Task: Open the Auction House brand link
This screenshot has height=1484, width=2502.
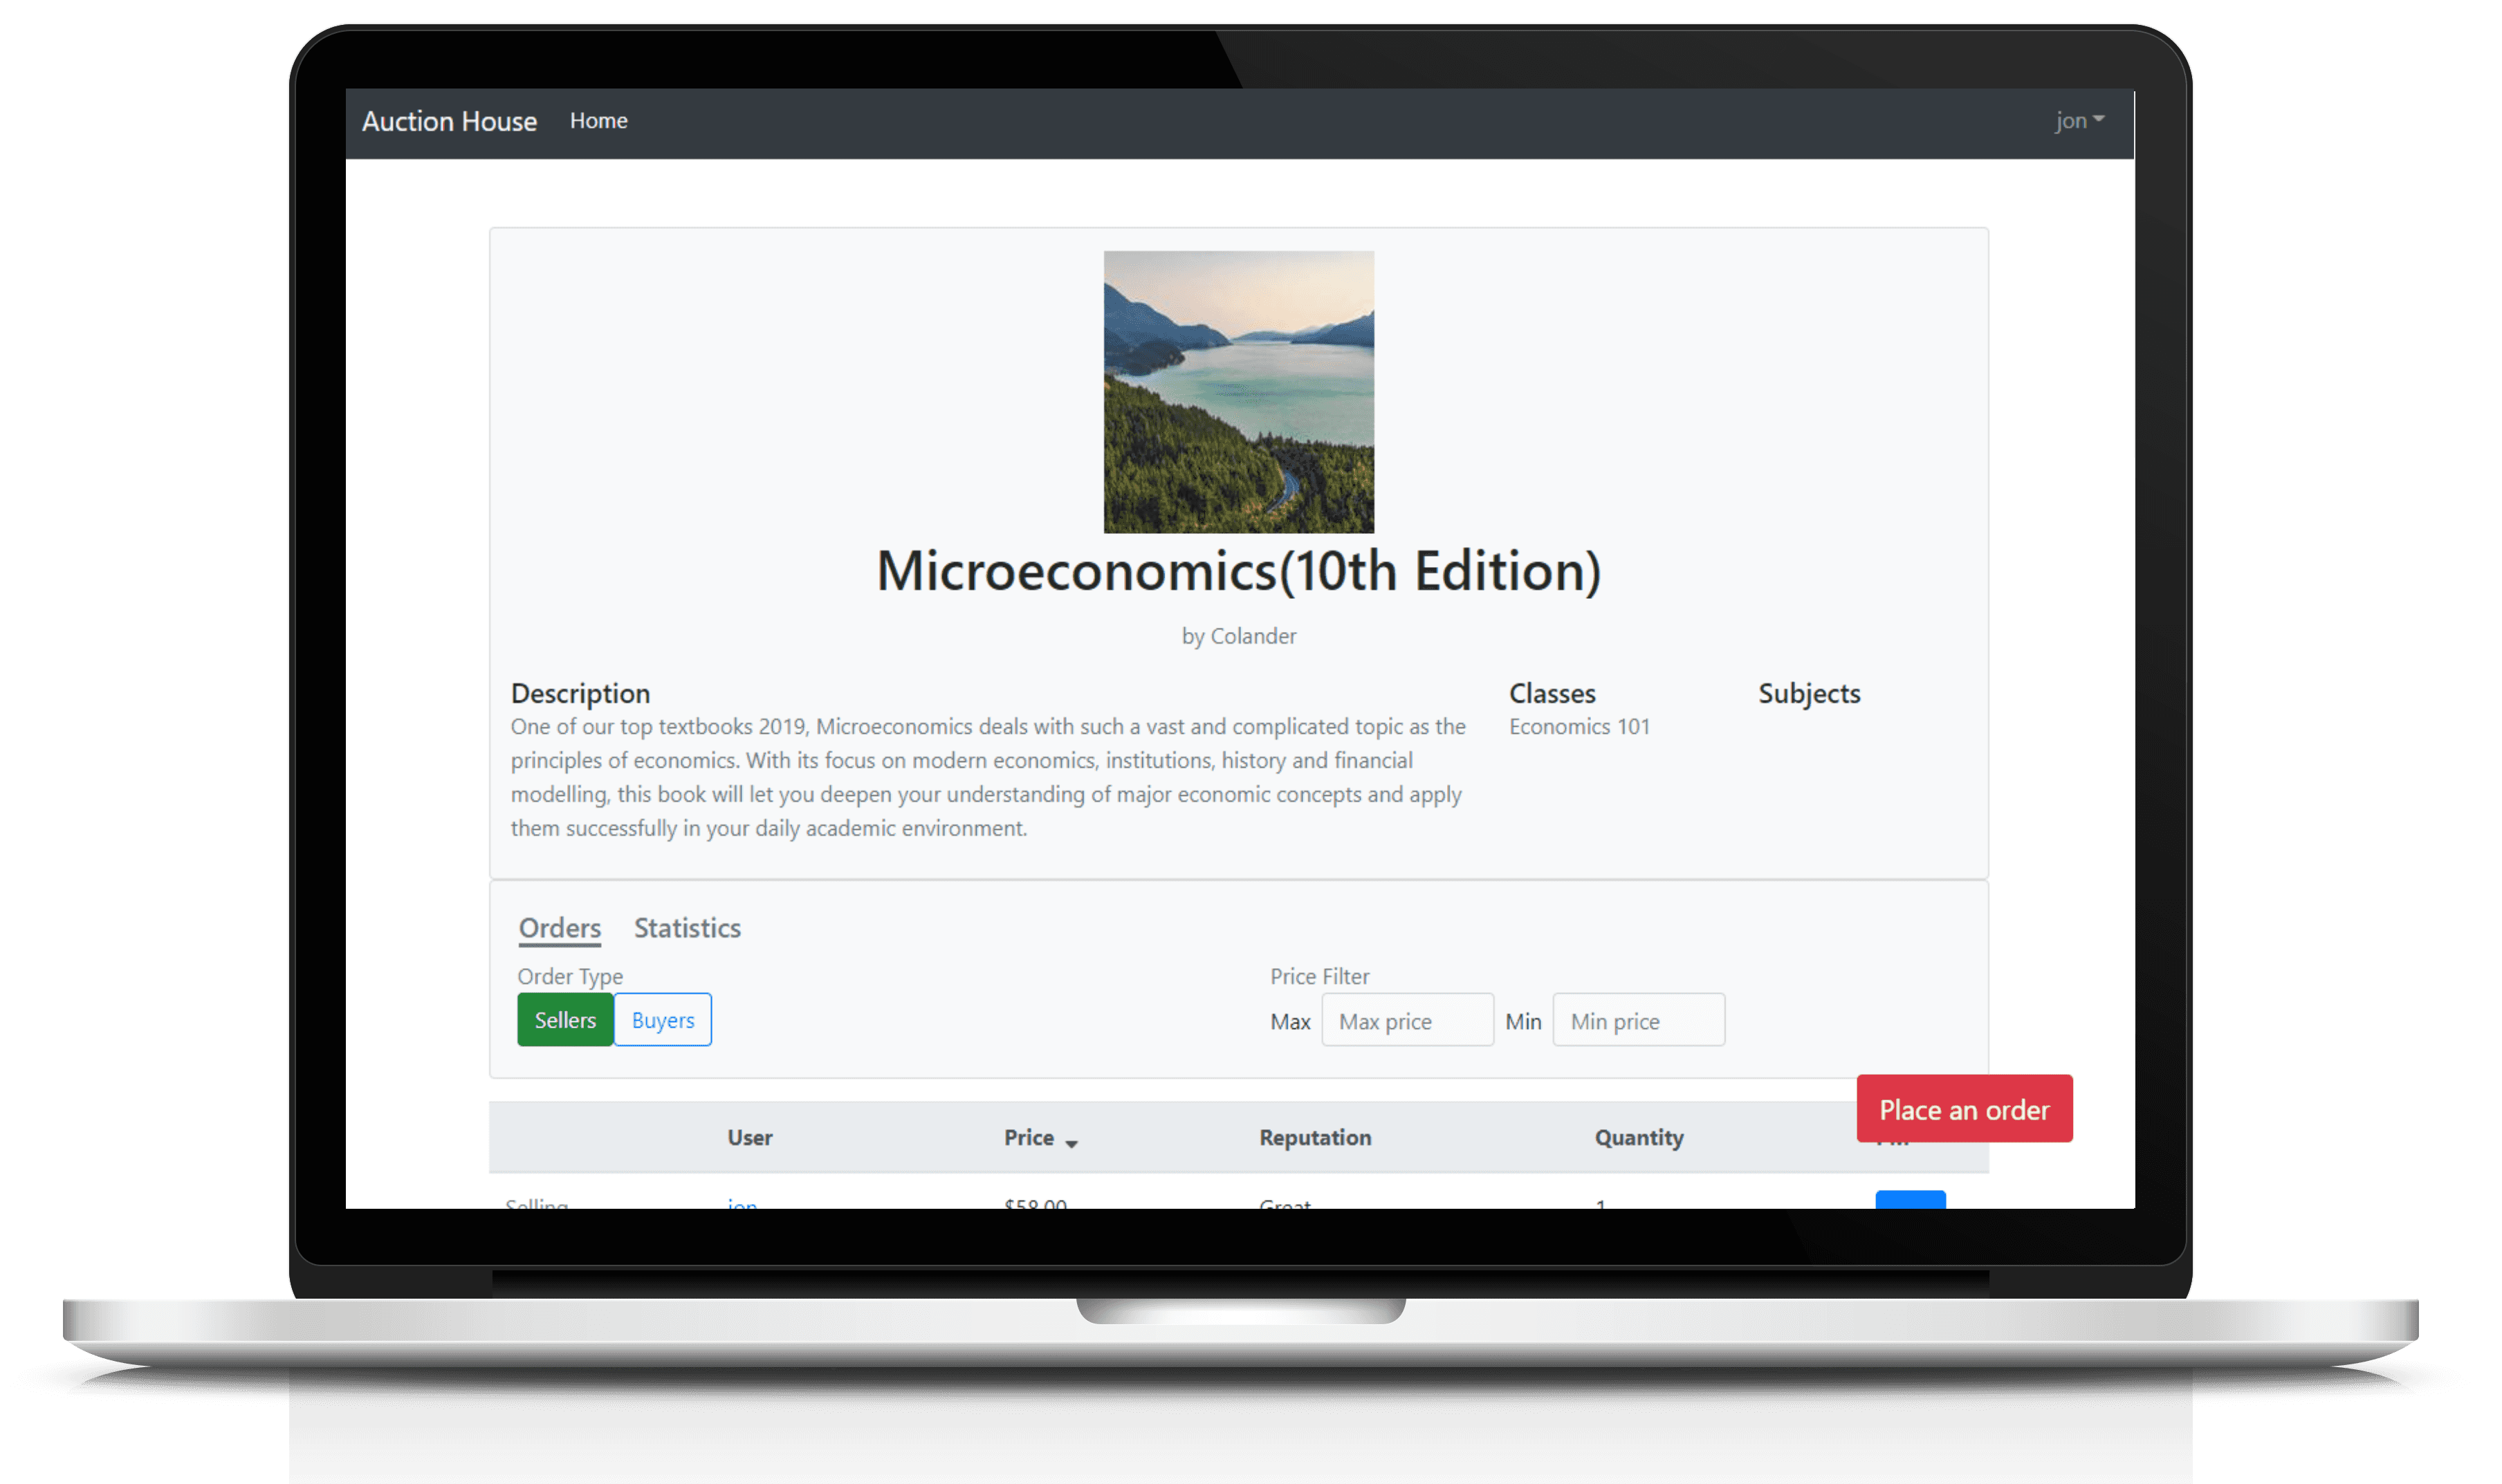Action: click(449, 121)
